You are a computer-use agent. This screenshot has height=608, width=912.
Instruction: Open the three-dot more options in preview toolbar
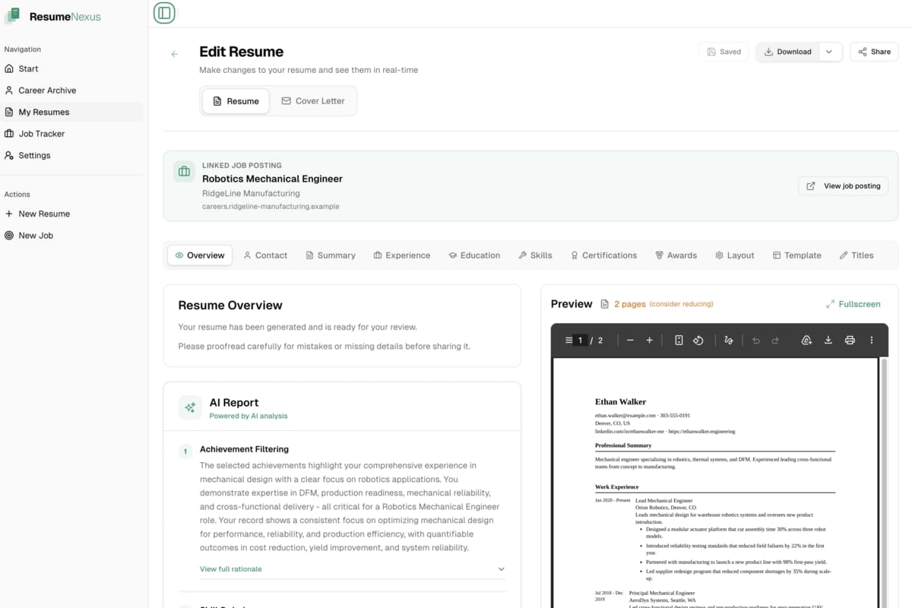click(871, 340)
